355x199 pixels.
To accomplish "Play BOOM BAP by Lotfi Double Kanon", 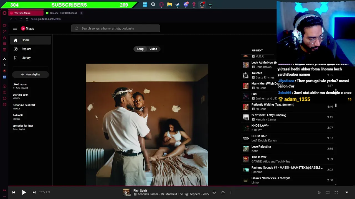I will pos(288,138).
